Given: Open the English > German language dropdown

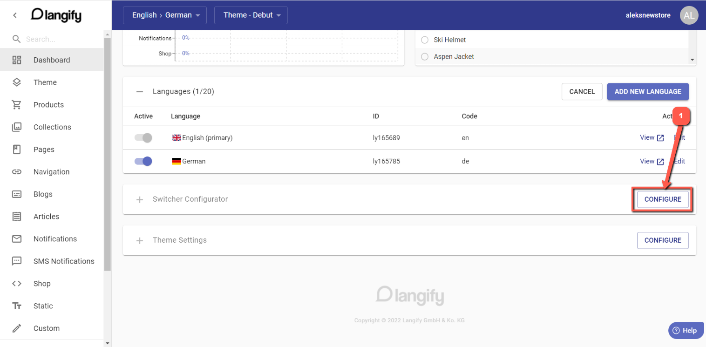Looking at the screenshot, I should pos(164,15).
